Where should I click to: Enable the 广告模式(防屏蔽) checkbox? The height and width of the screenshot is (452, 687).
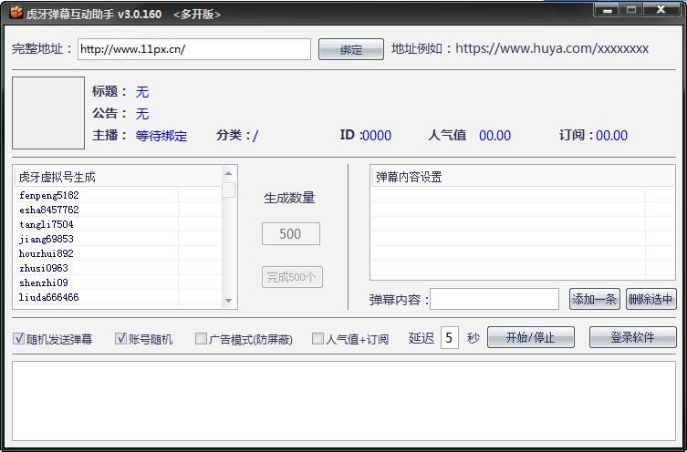click(201, 338)
